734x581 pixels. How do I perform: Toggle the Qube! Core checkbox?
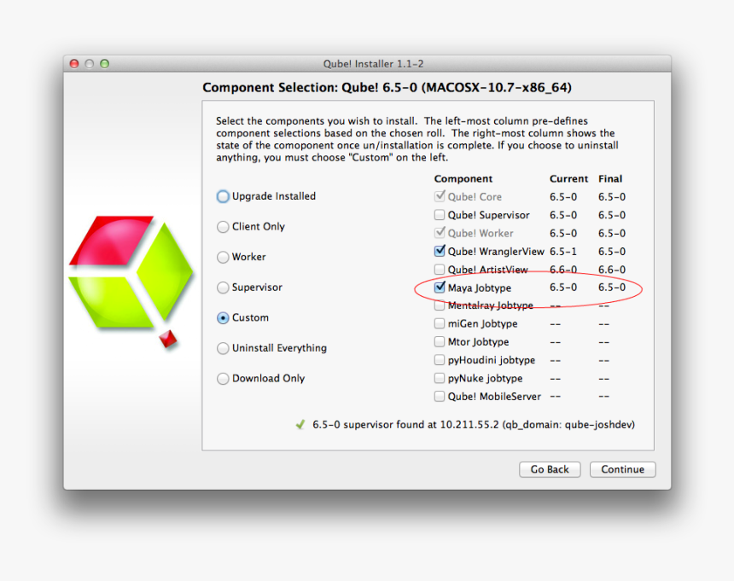click(439, 196)
